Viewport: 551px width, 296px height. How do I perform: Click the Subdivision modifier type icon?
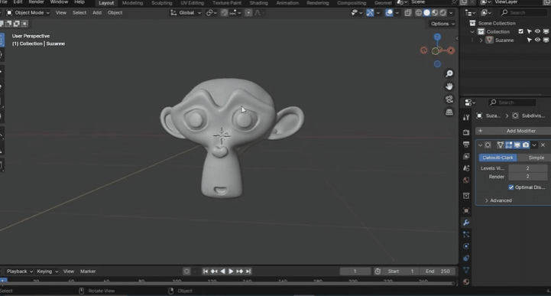[x=488, y=145]
